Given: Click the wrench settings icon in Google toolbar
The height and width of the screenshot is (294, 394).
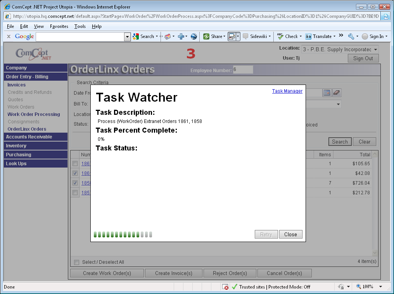Looking at the screenshot, I should pyautogui.click(x=351, y=36).
